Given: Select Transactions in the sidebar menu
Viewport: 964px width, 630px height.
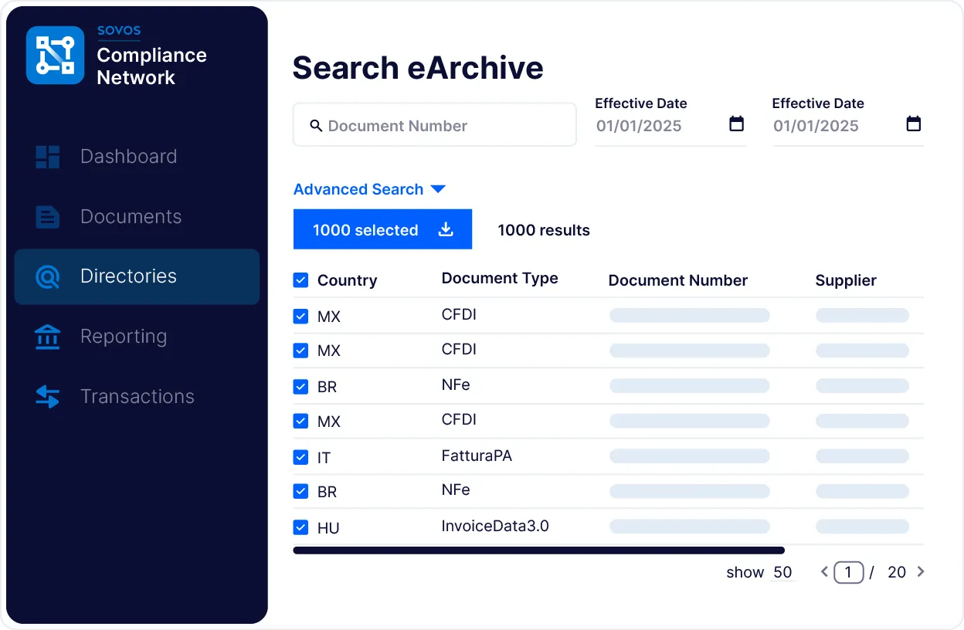Looking at the screenshot, I should [137, 397].
